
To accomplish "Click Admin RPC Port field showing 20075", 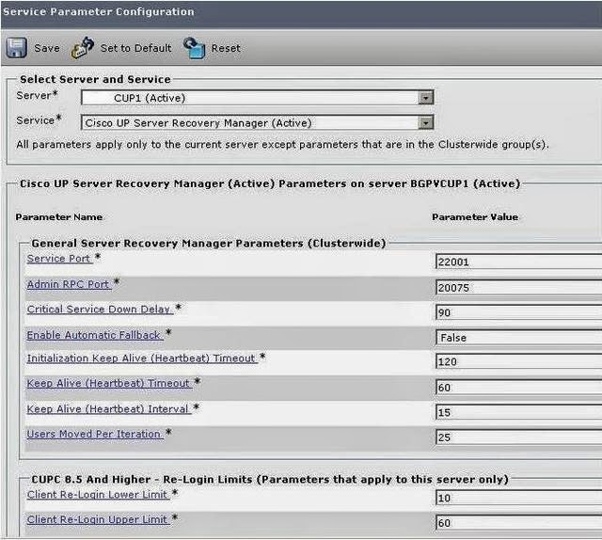I will (x=518, y=288).
